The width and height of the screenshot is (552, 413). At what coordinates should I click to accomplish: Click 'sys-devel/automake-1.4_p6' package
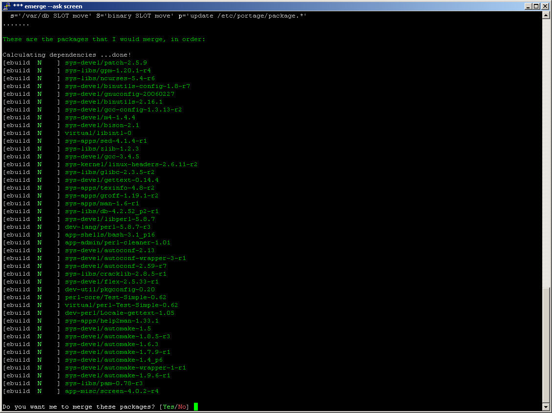(x=114, y=360)
